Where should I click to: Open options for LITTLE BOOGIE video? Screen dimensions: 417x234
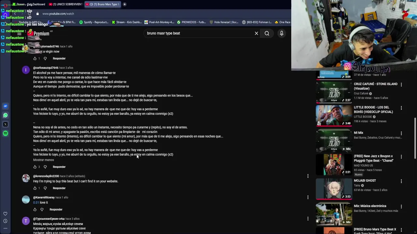401,108
